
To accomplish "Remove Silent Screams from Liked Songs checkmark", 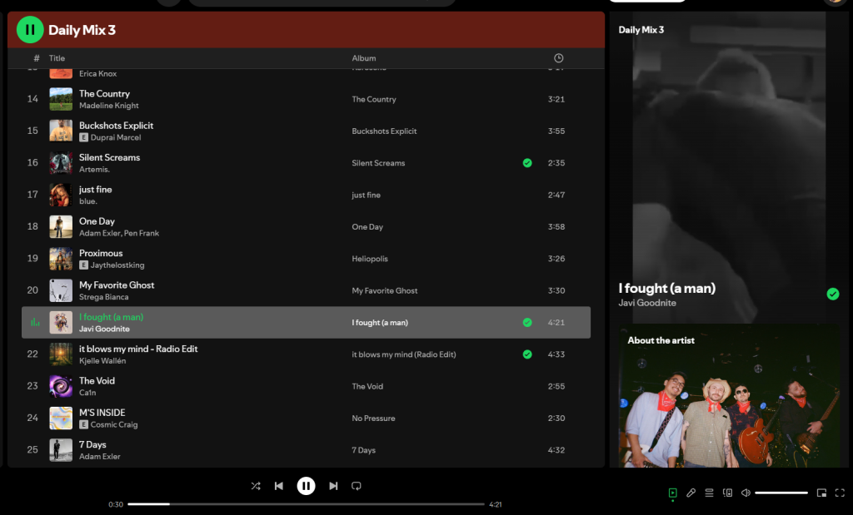I will click(527, 163).
